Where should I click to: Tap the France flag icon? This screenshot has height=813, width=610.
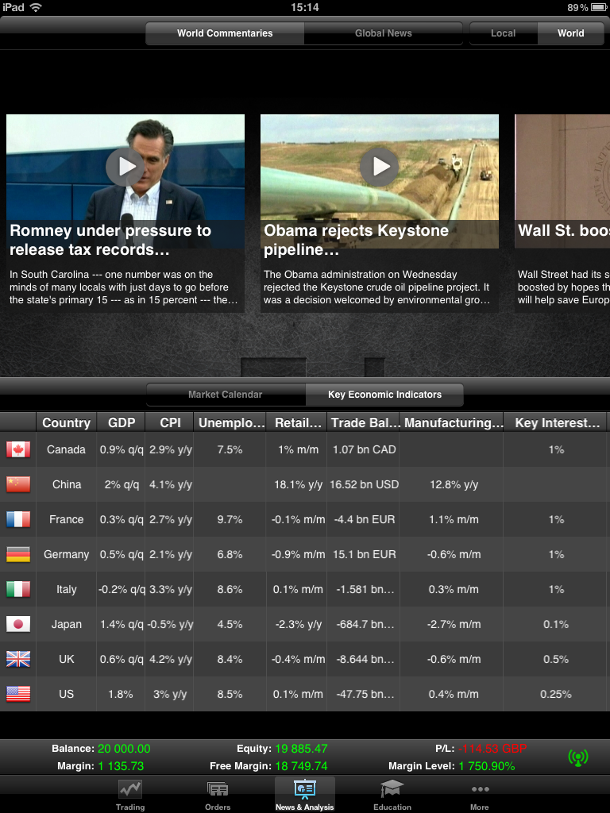pos(18,519)
